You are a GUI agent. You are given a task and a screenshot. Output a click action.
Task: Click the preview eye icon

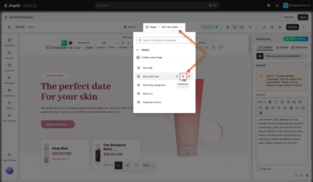click(280, 27)
